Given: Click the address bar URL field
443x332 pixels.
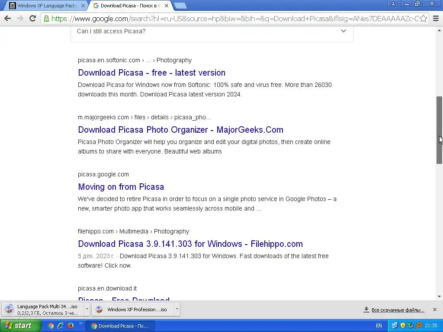Looking at the screenshot, I should tap(234, 19).
